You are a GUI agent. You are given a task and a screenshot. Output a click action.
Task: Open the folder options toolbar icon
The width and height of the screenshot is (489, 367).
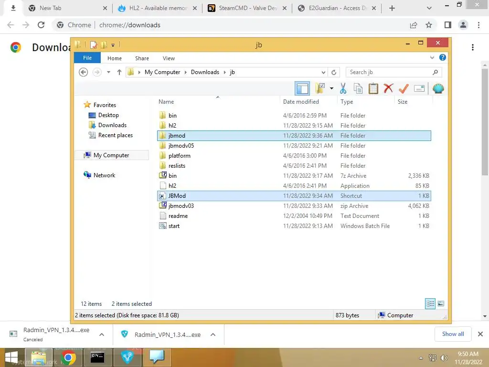coord(320,88)
